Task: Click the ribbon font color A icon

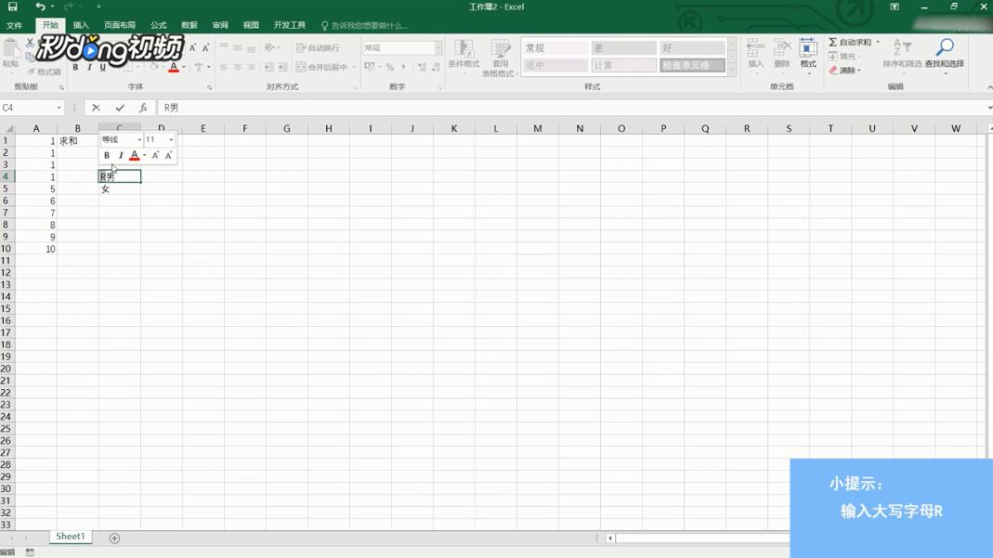Action: (174, 67)
